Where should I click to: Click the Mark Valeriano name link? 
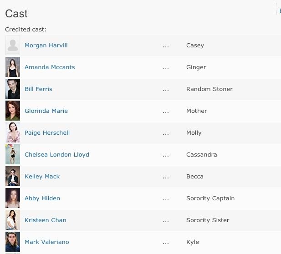click(47, 242)
